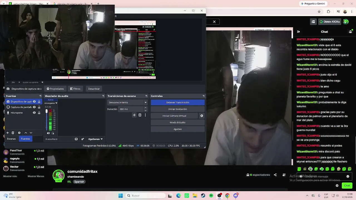Click the Obtén KICKs button

pyautogui.click(x=330, y=22)
